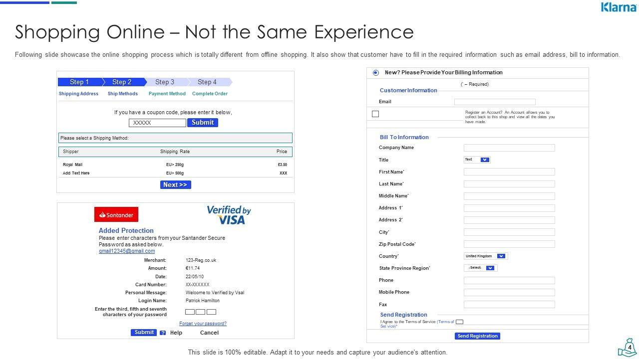The width and height of the screenshot is (639, 359).
Task: Submit the coupon code
Action: [203, 123]
